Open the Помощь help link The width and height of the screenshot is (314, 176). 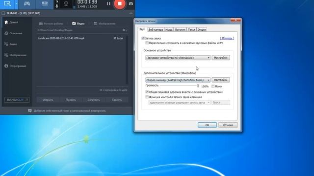(x=227, y=38)
